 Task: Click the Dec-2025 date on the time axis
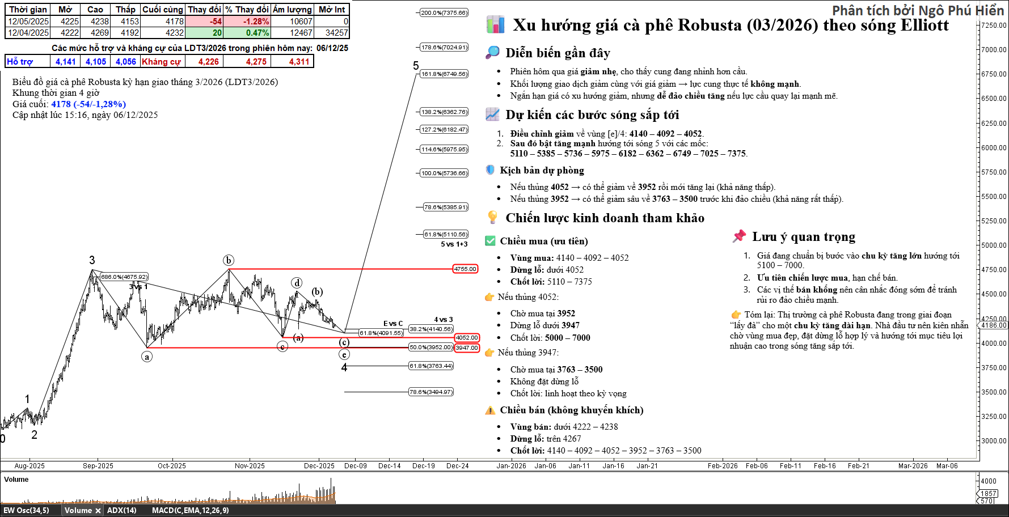pos(319,466)
